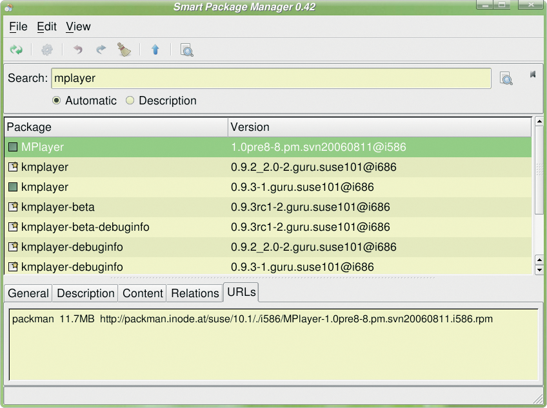Click the Undo arrow icon
The image size is (547, 408).
78,50
